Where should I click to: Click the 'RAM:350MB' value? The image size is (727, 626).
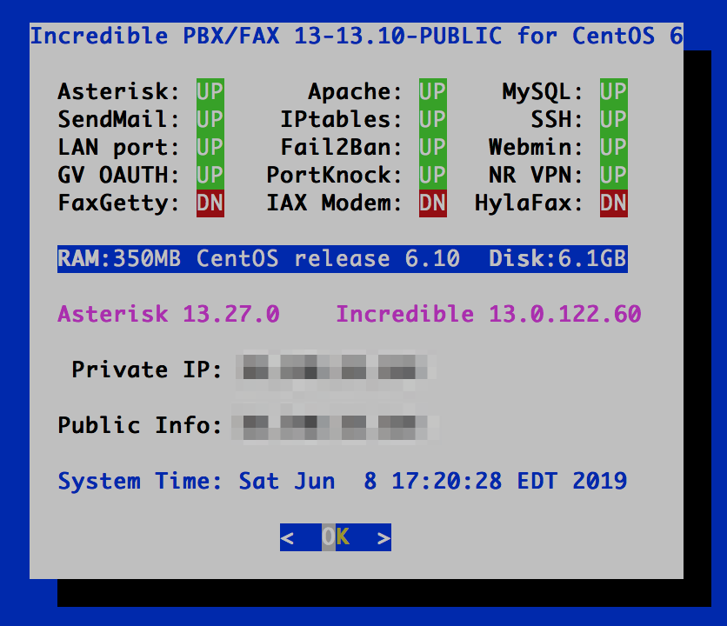click(120, 259)
